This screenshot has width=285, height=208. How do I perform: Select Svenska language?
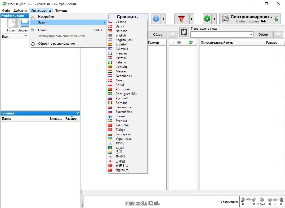pyautogui.click(x=127, y=121)
